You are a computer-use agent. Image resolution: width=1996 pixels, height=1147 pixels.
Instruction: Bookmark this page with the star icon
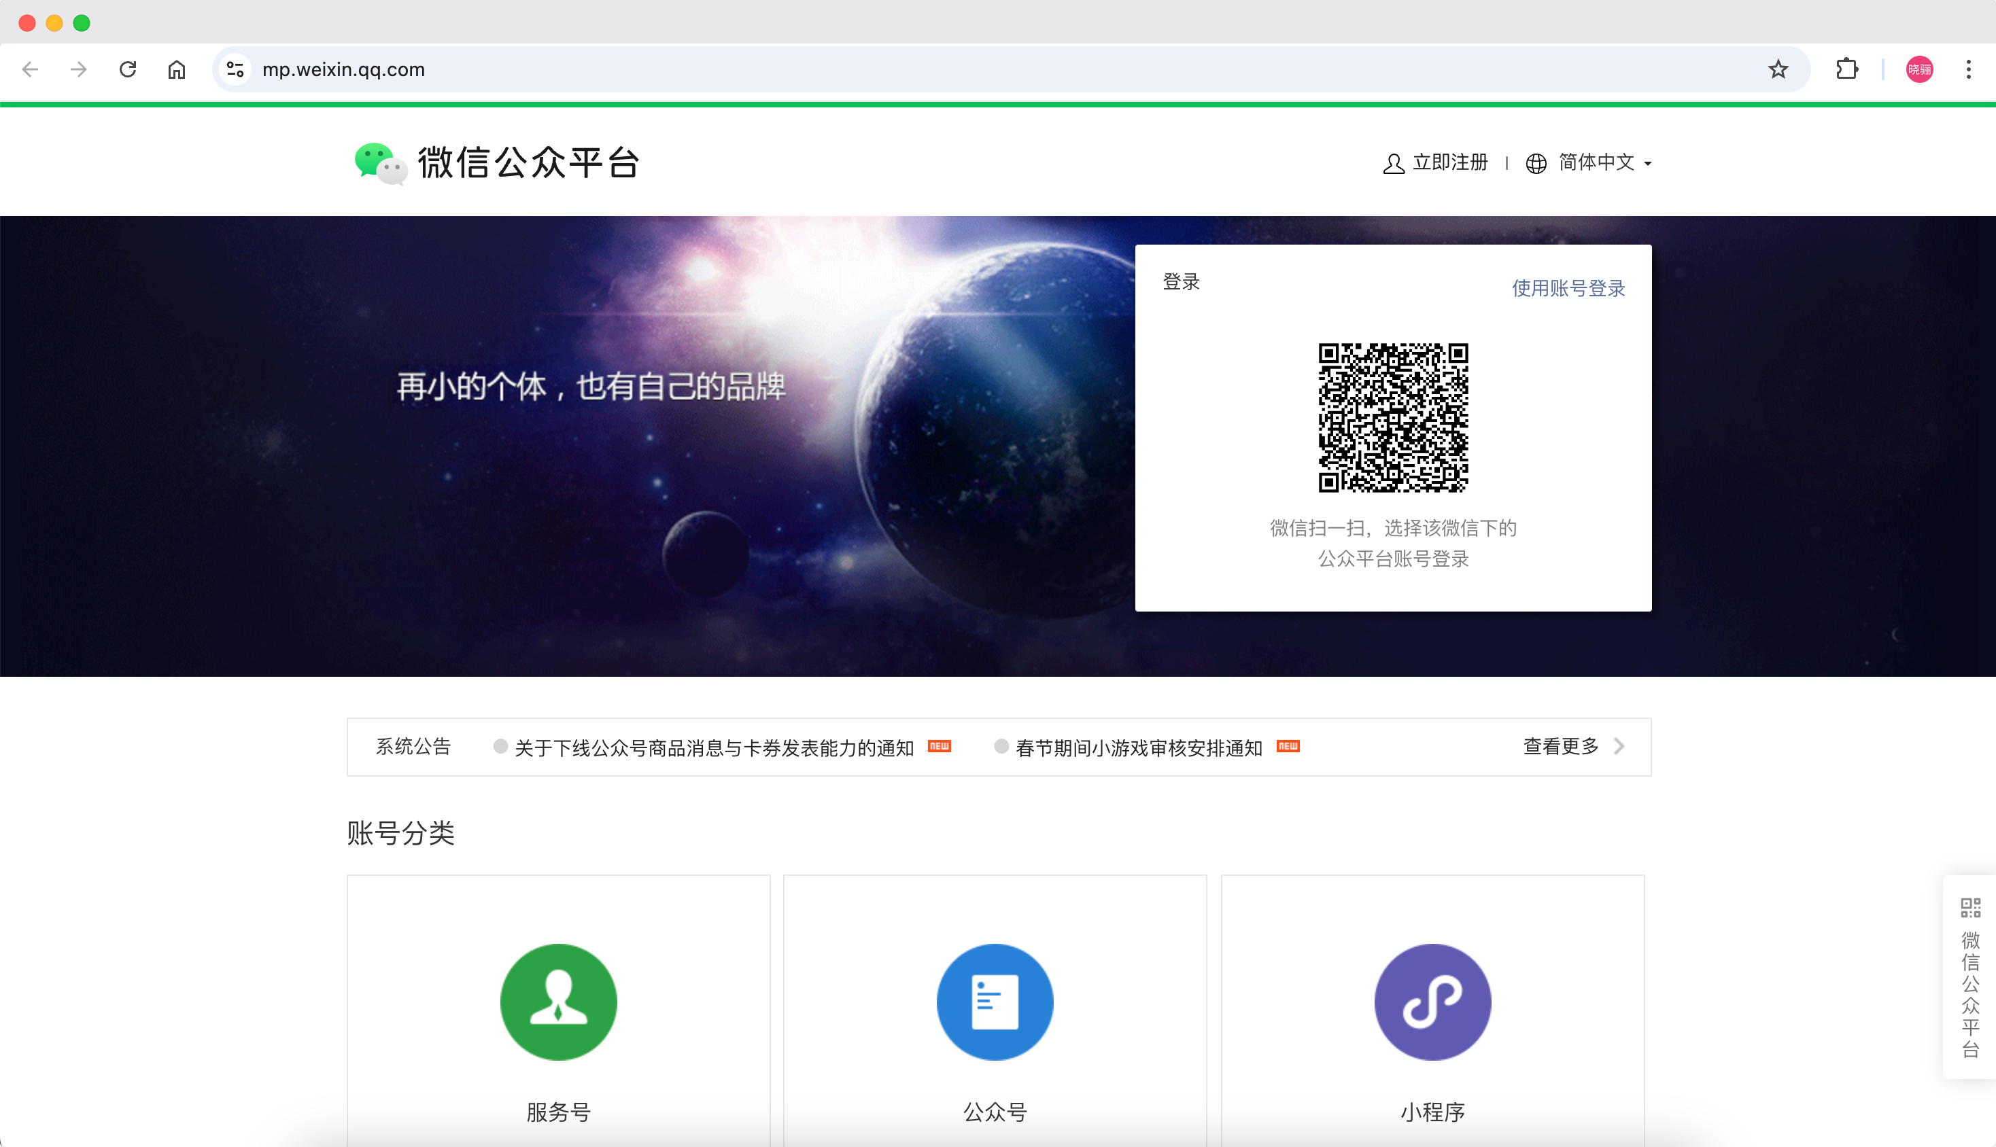tap(1778, 69)
